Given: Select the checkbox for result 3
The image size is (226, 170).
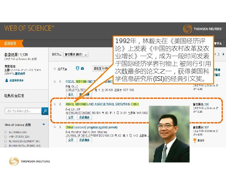Looking at the screenshot, I should pos(55,127).
